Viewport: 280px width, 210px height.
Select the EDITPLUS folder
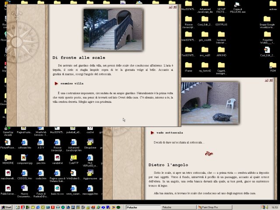(x=221, y=21)
